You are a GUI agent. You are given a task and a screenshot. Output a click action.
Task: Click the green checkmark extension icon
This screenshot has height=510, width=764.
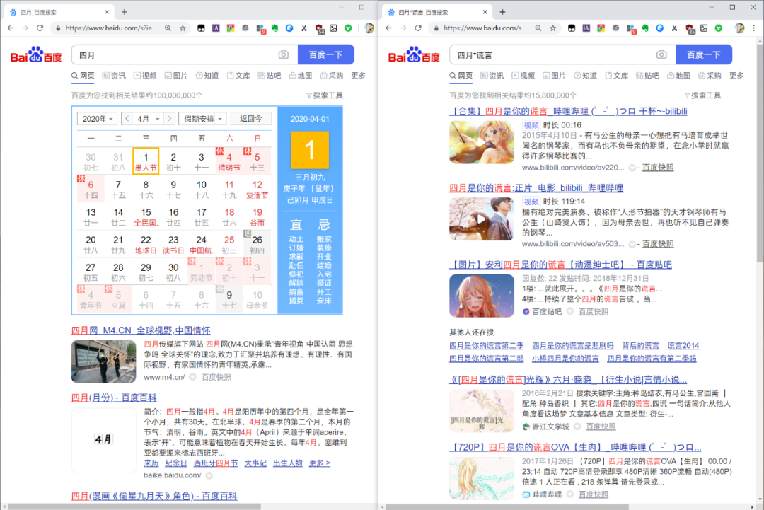coord(347,28)
